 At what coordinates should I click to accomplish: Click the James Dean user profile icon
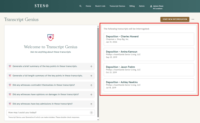point(151,6)
